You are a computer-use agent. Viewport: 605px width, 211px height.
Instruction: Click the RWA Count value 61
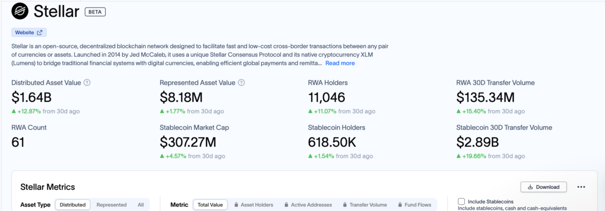18,142
